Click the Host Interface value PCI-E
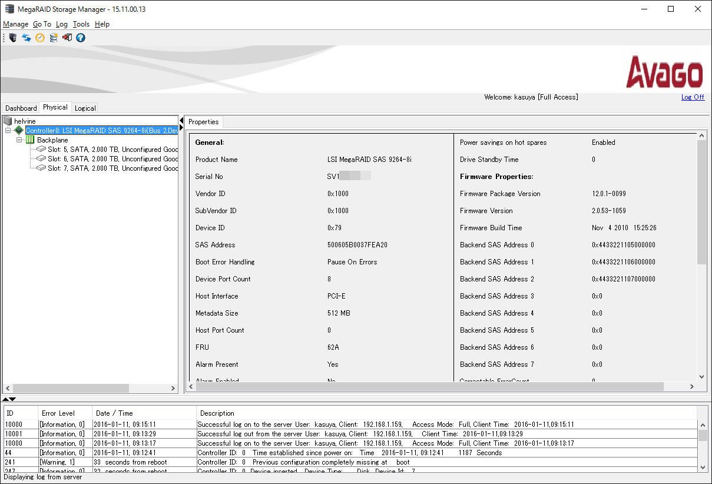712x484 pixels. pyautogui.click(x=337, y=296)
